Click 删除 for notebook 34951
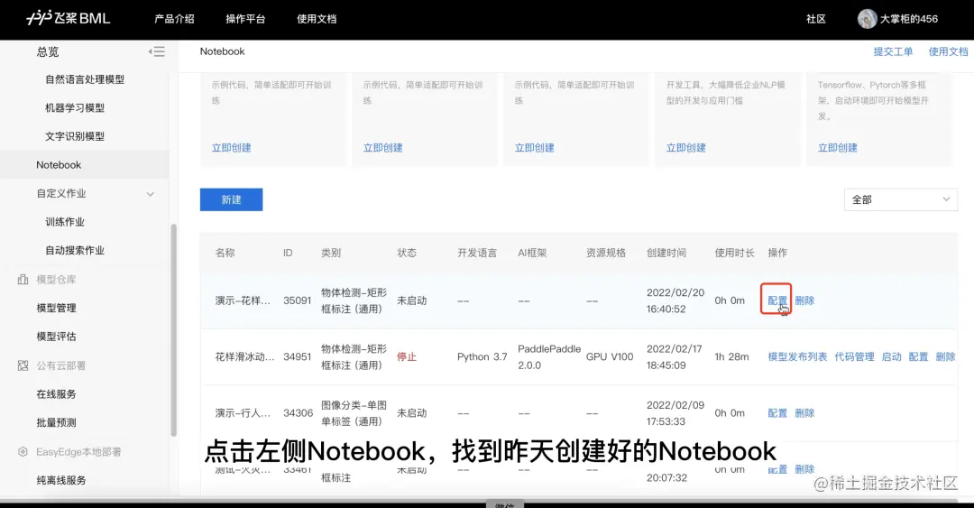This screenshot has width=974, height=508. pyautogui.click(x=945, y=357)
